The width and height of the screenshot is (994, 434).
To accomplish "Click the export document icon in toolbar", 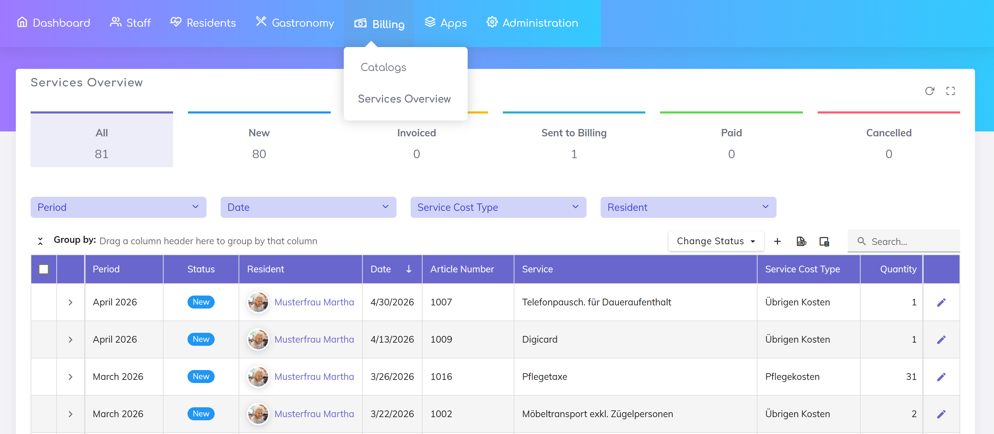I will (x=801, y=241).
